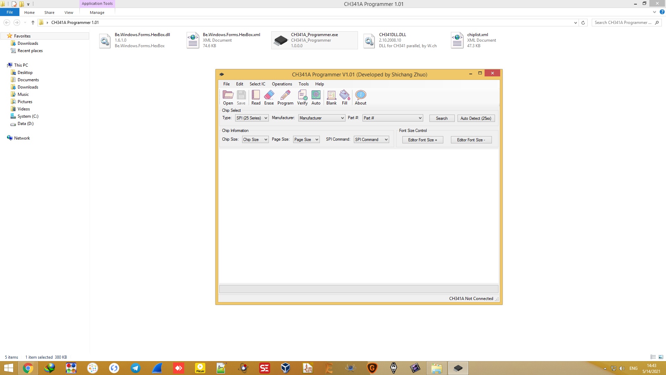Open the Edit menu in CH341A Programmer
The height and width of the screenshot is (375, 666).
[240, 84]
